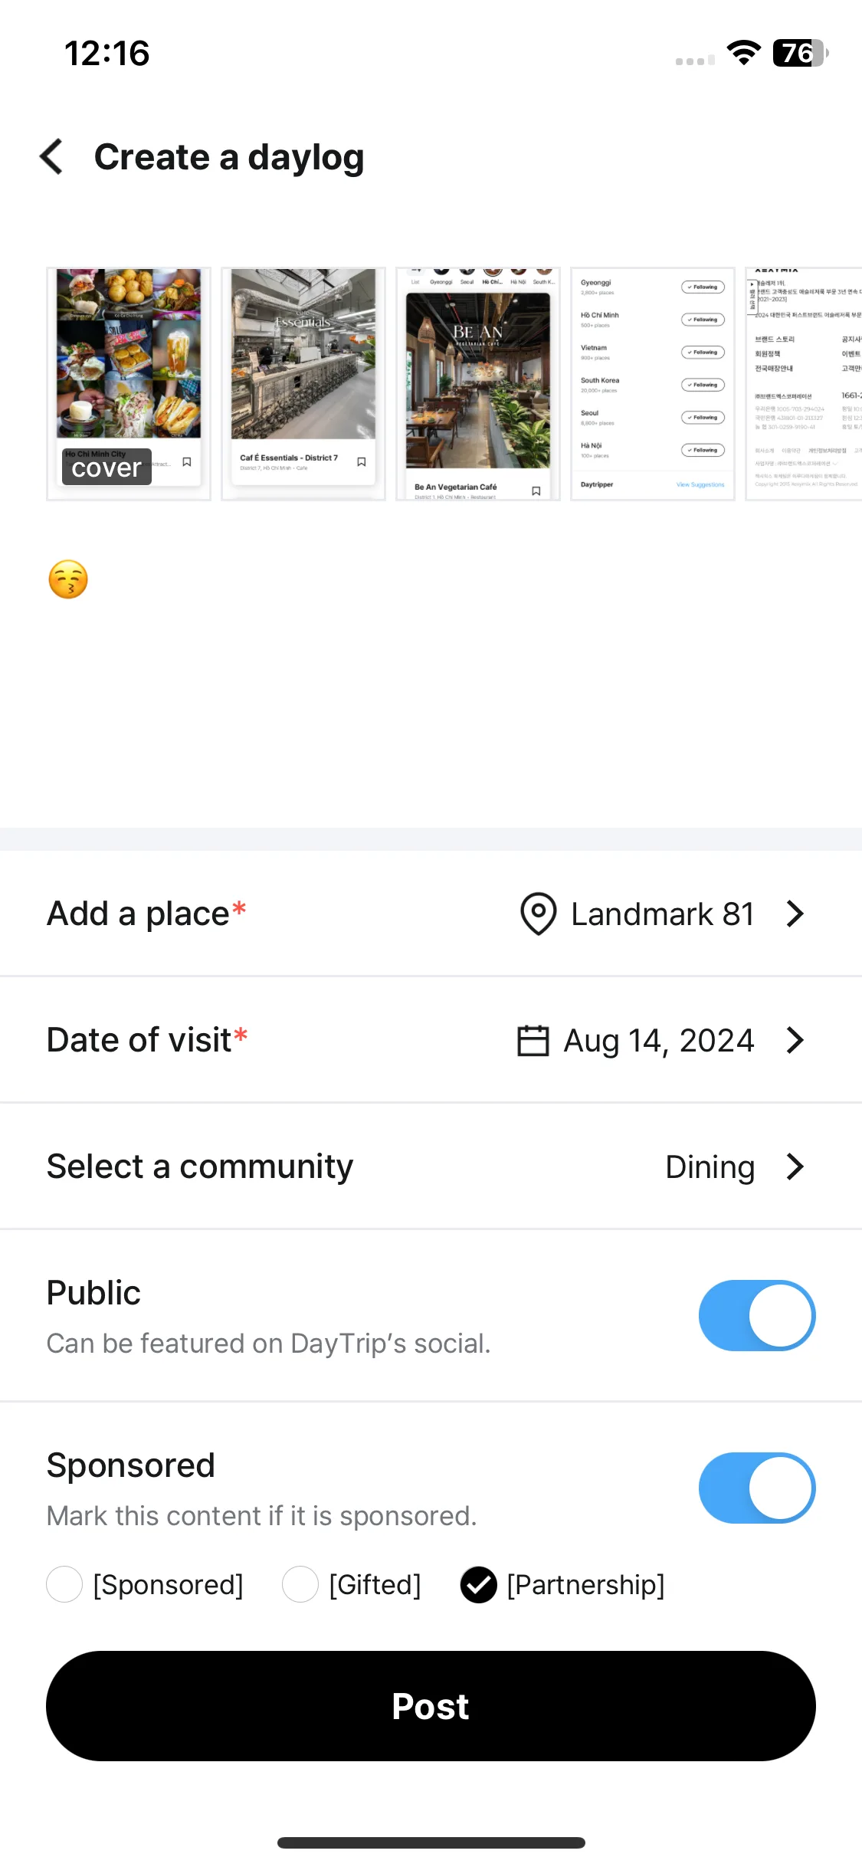
Task: Tap the kissing face emoji in the text area
Action: (x=68, y=579)
